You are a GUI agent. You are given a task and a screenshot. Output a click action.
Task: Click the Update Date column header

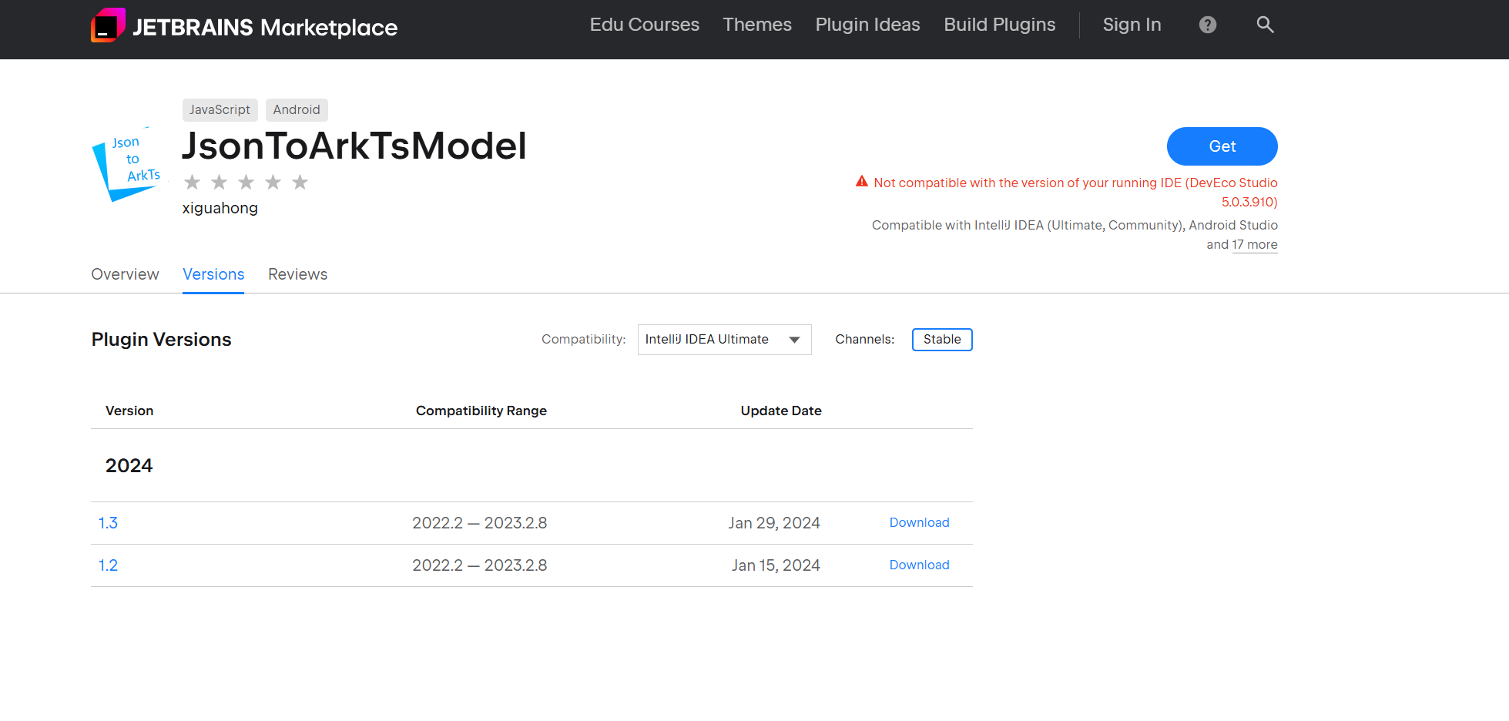coord(781,411)
